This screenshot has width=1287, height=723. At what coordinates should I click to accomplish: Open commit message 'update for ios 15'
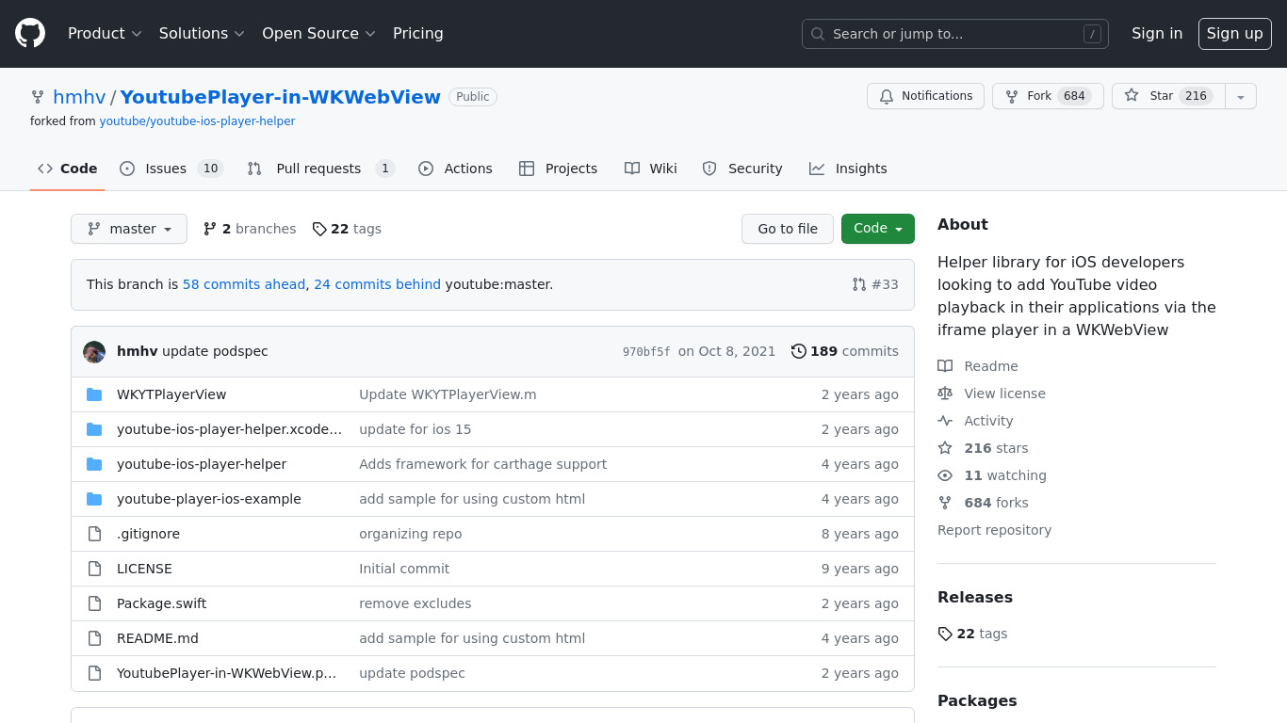pos(415,429)
